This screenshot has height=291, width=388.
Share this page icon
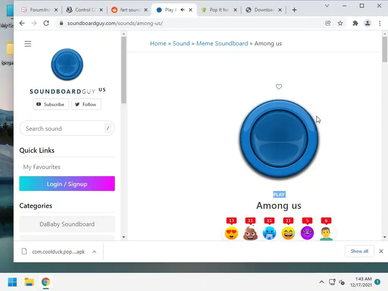[328, 23]
